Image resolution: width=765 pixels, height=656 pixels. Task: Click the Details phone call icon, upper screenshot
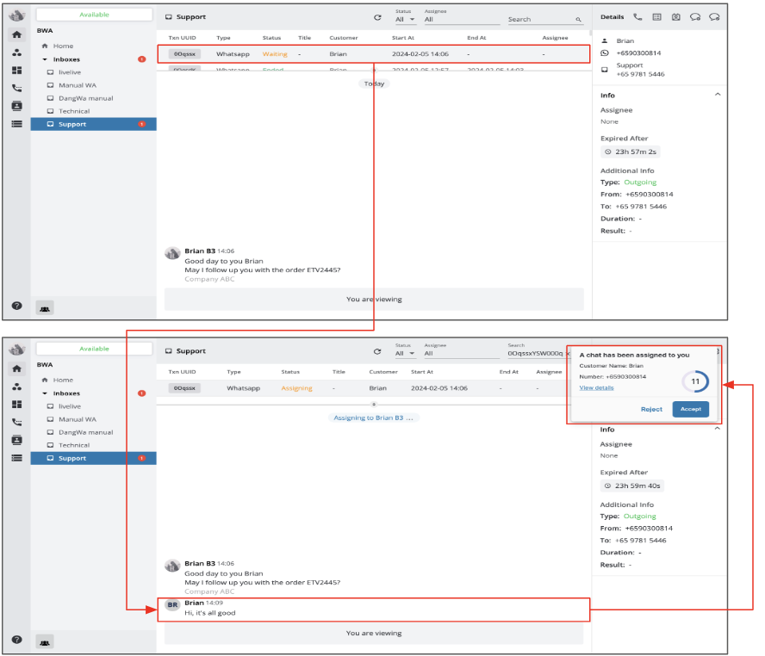click(x=637, y=17)
